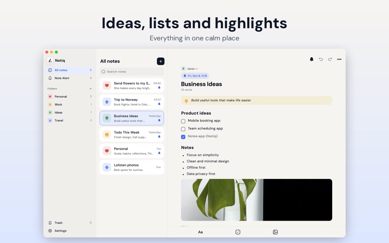Screen dimensions: 389x243
Task: Check the Team scheduling app checkbox
Action: coord(183,129)
